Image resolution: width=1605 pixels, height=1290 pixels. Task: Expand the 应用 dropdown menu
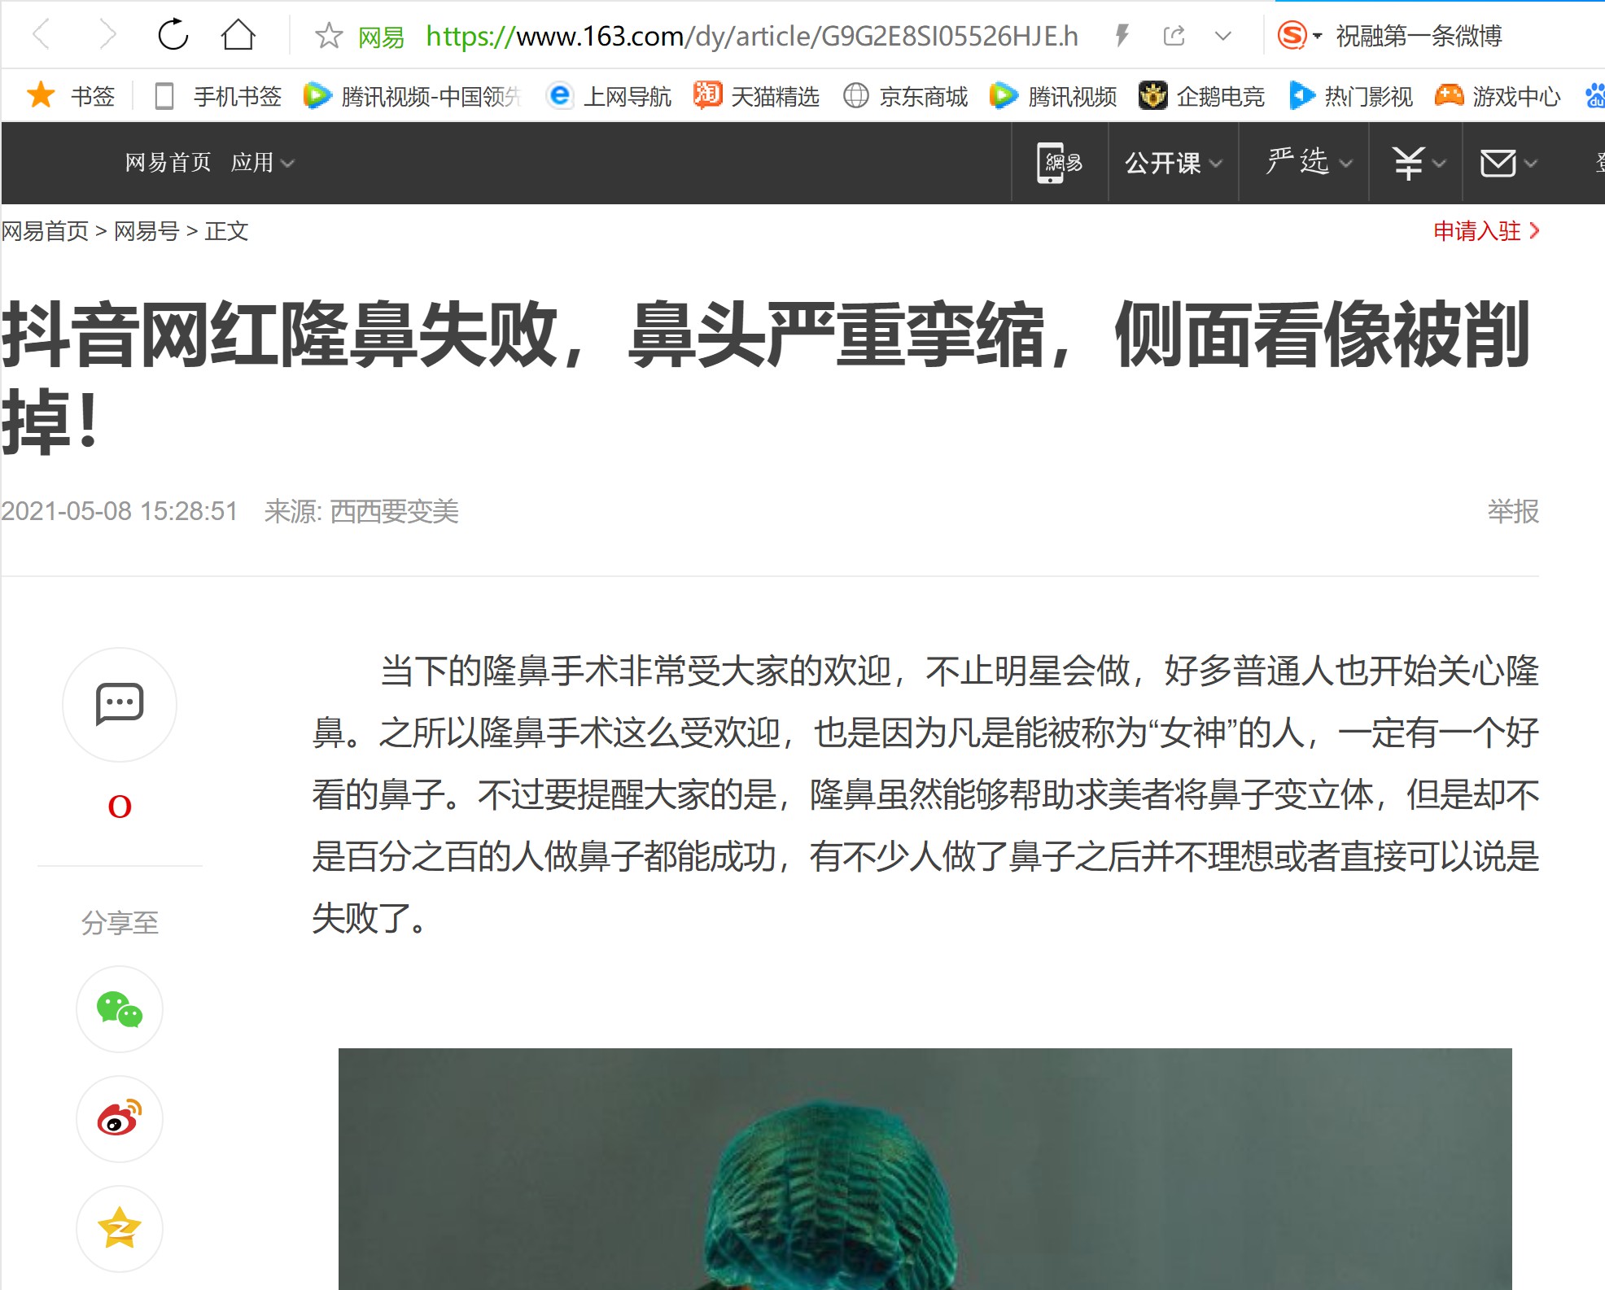(262, 163)
